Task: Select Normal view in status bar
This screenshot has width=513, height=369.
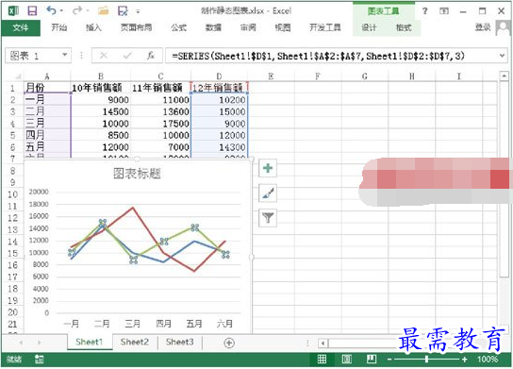Action: pos(322,360)
